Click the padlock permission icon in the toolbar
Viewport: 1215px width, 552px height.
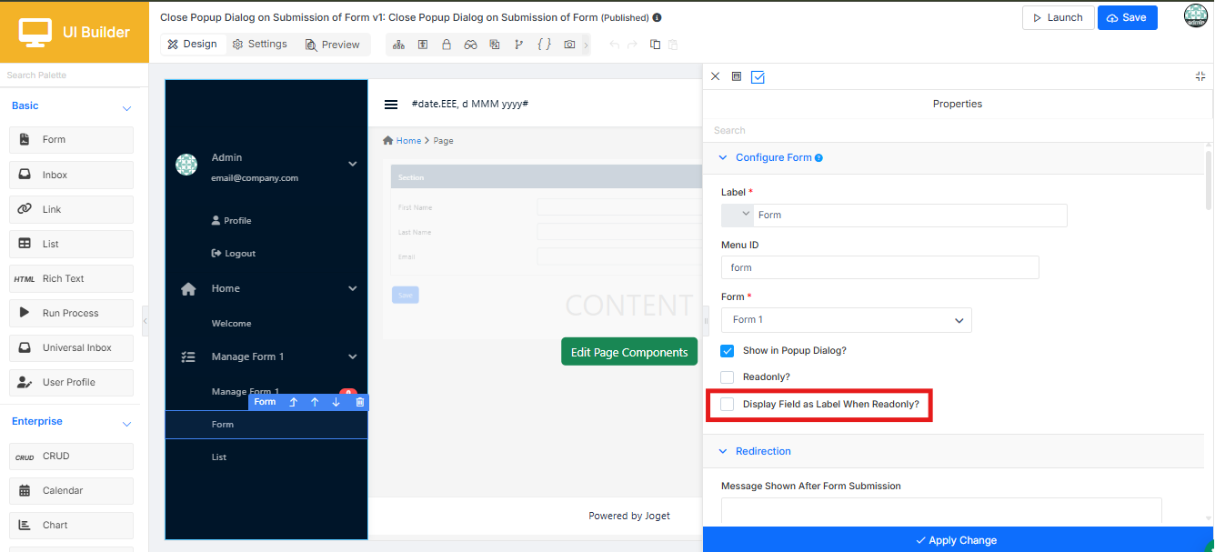447,45
